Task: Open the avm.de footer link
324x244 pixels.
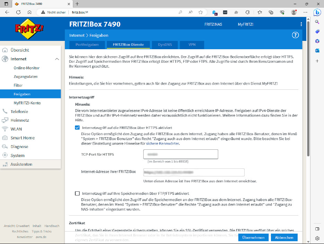Action: tap(41, 237)
